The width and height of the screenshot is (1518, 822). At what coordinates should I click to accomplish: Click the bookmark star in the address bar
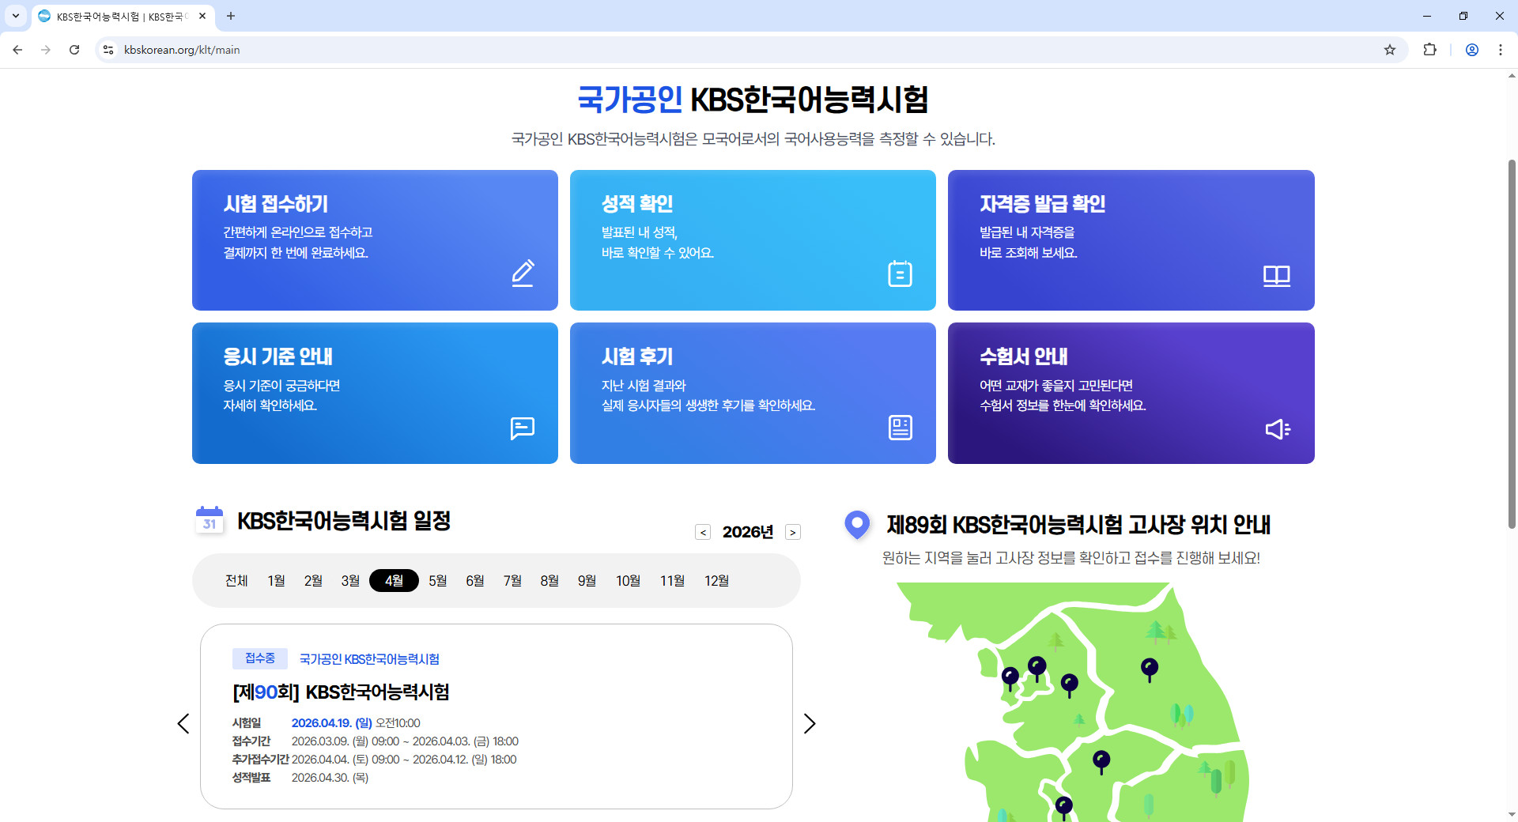coord(1389,49)
